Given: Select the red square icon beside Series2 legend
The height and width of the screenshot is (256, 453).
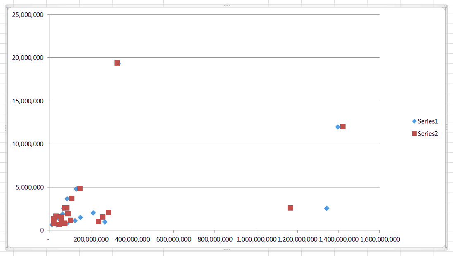Looking at the screenshot, I should [414, 133].
